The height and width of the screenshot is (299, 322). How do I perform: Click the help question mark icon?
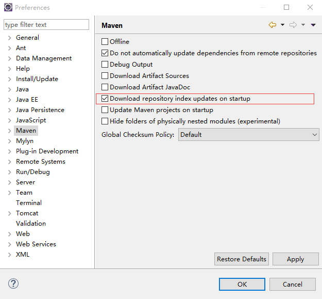[13, 284]
